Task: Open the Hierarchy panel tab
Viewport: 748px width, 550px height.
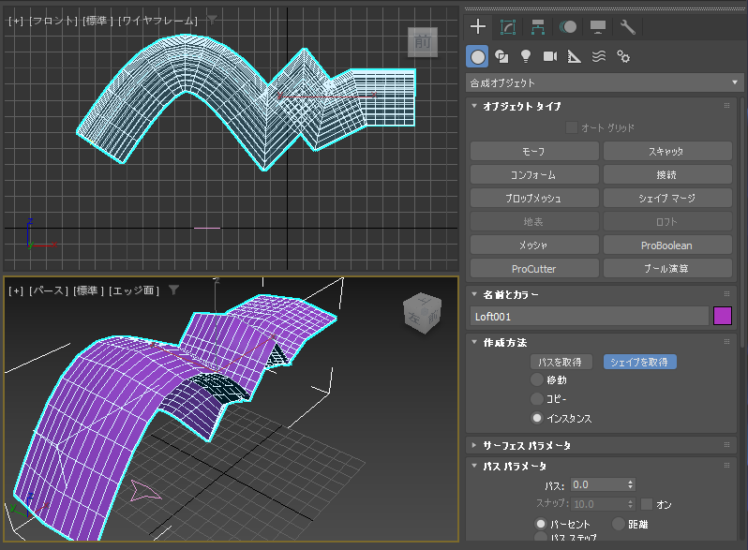Action: (538, 27)
